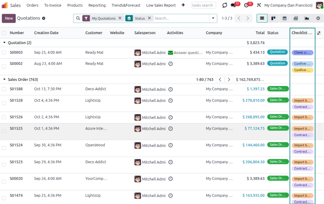This screenshot has width=324, height=204.
Task: Open the To Invoice menu
Action: pyautogui.click(x=53, y=5)
